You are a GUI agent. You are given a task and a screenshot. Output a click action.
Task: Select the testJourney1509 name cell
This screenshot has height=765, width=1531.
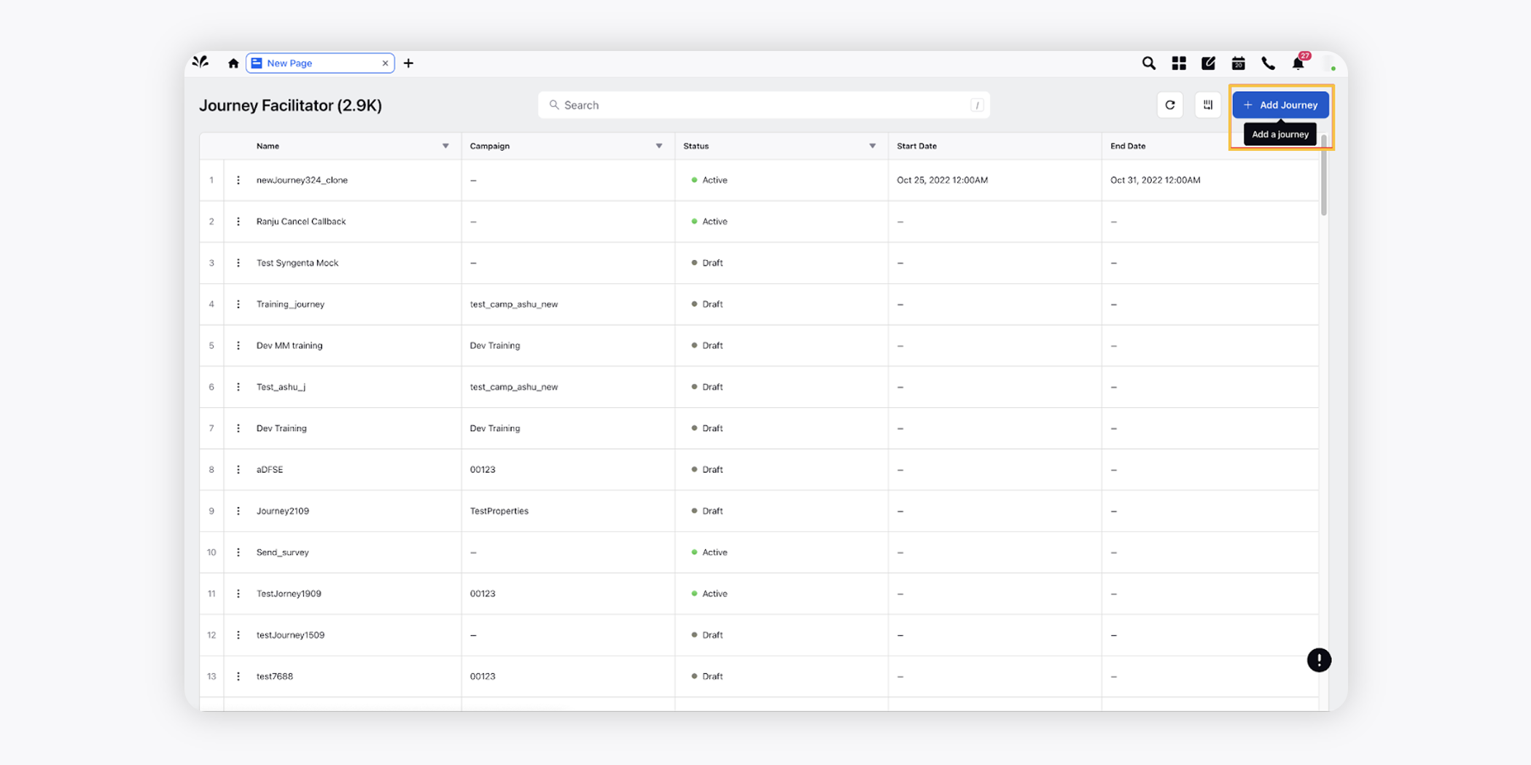tap(290, 635)
